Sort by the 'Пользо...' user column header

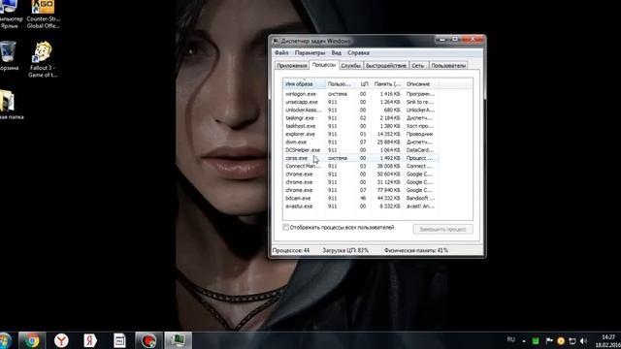pyautogui.click(x=341, y=84)
